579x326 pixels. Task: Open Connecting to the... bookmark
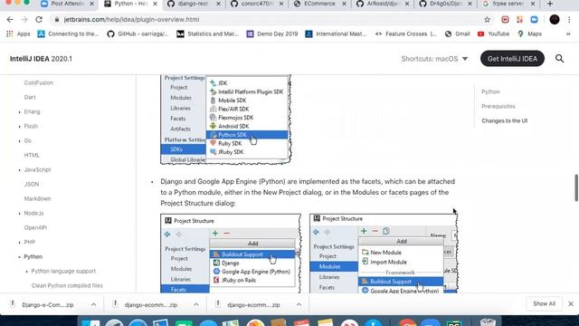tap(68, 34)
